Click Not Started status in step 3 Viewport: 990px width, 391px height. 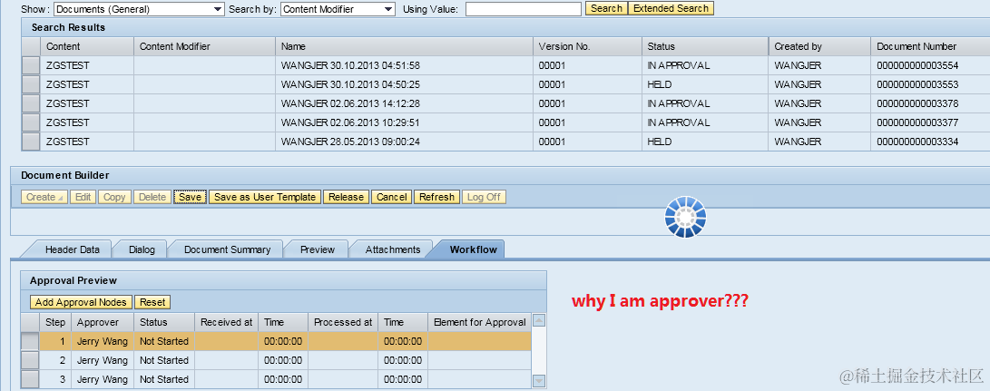point(164,379)
